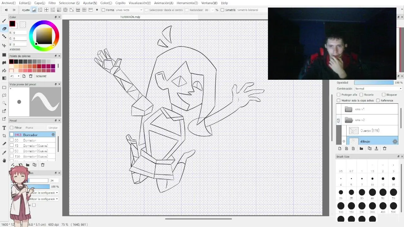Enable the radial snap guide
Screen dimensions: 404x227
tap(59, 10)
